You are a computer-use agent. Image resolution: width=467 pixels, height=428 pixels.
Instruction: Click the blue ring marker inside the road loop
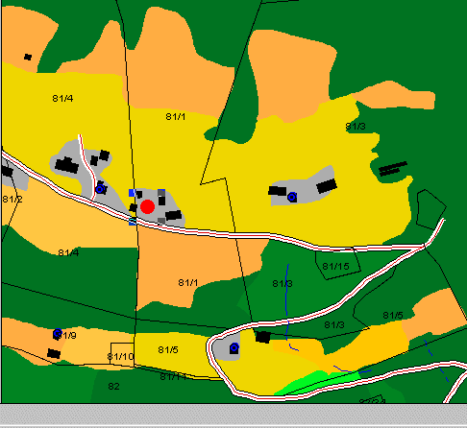pos(234,347)
